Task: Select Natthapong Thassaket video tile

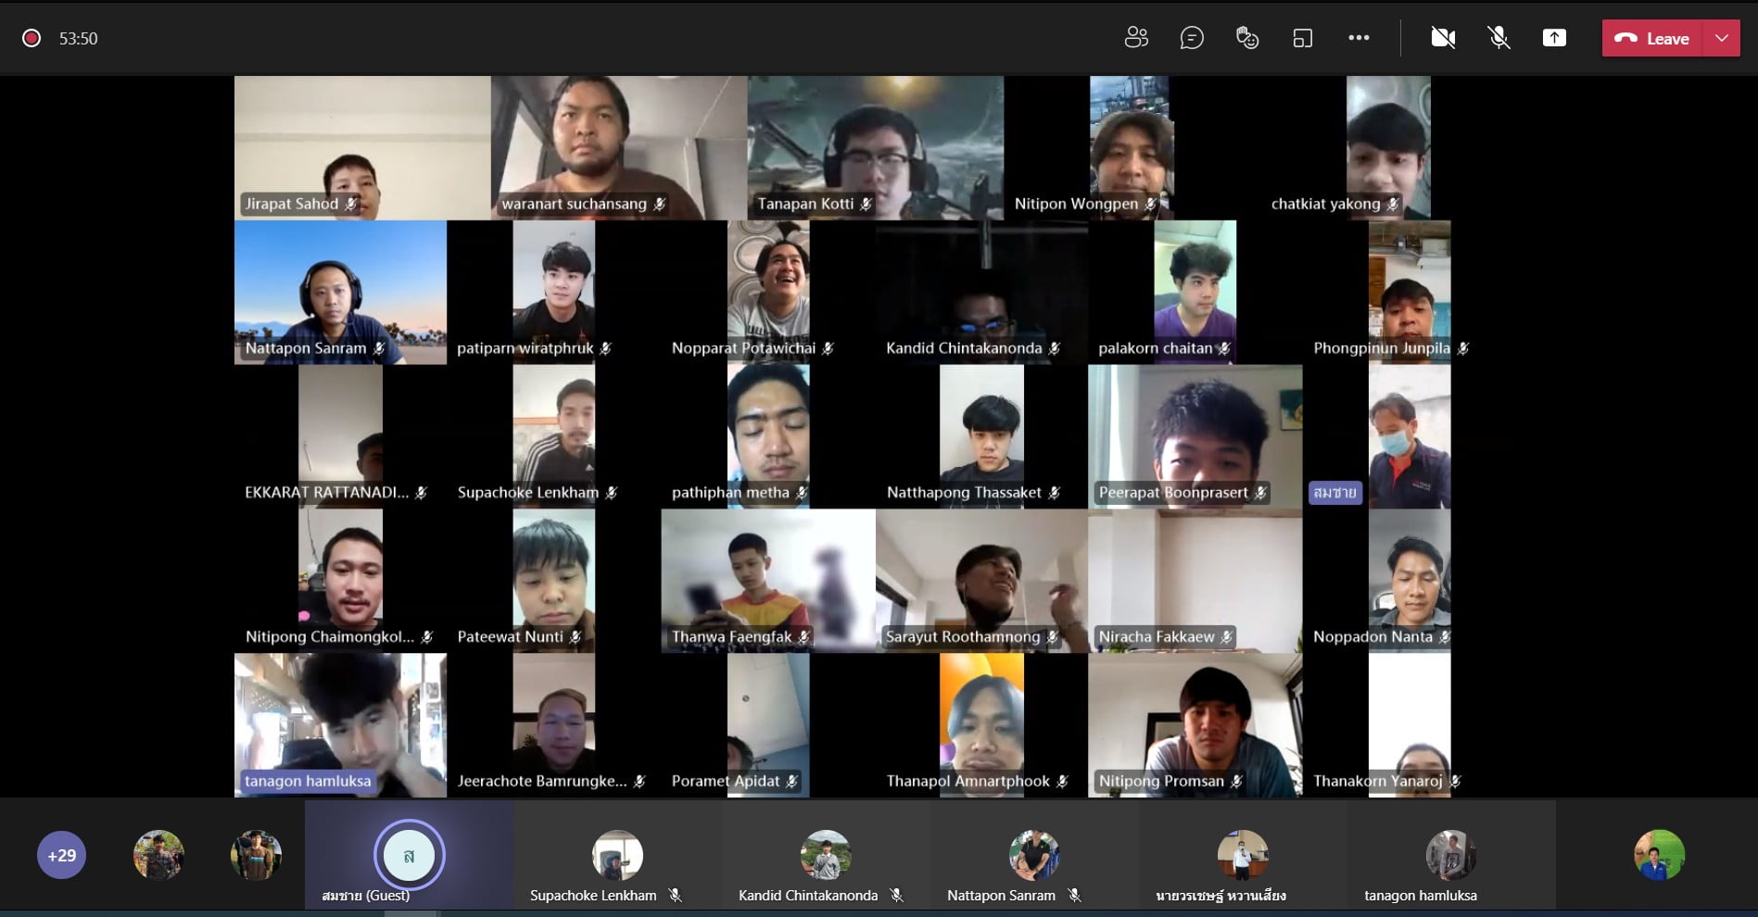Action: (982, 436)
